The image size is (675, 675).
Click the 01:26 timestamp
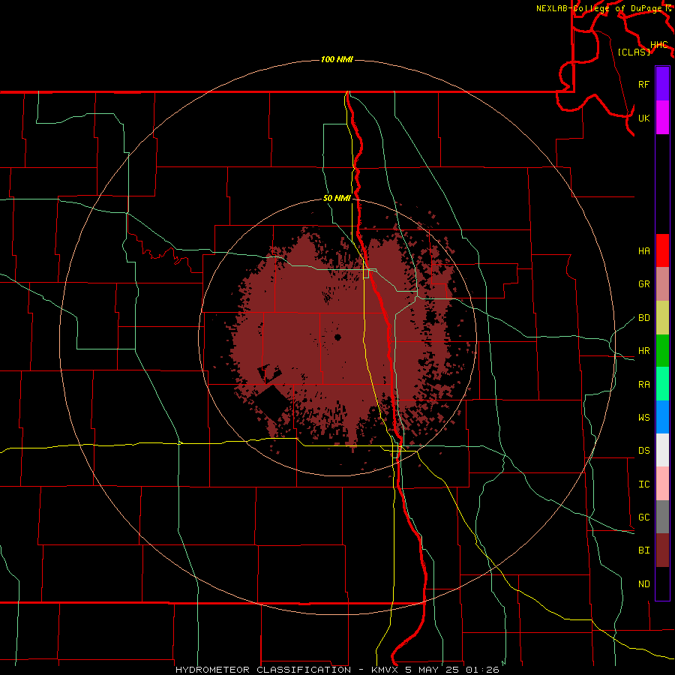pos(482,670)
